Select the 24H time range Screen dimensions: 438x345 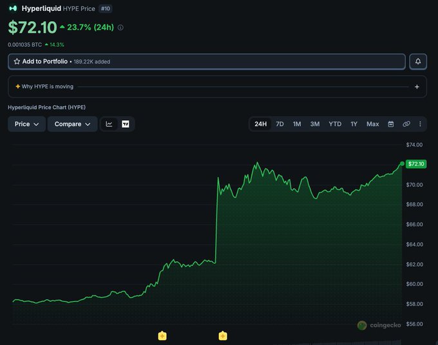(260, 124)
